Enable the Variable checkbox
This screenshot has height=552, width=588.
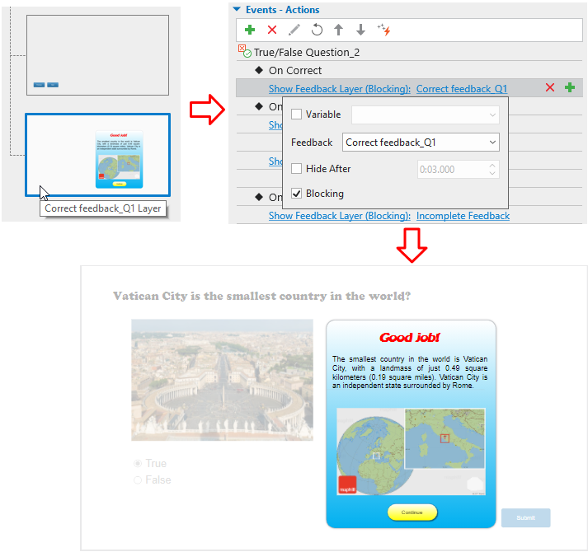(297, 115)
